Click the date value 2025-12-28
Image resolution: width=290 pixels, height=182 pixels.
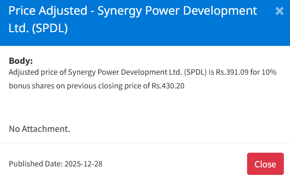83,164
